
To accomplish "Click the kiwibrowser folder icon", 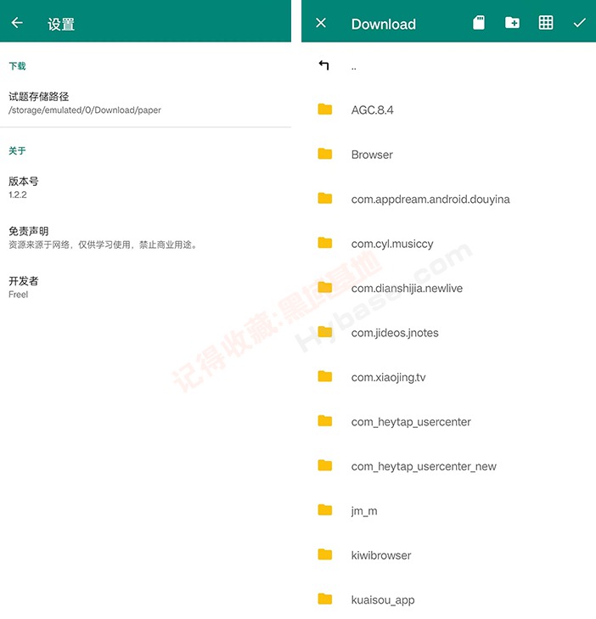I will pos(325,554).
